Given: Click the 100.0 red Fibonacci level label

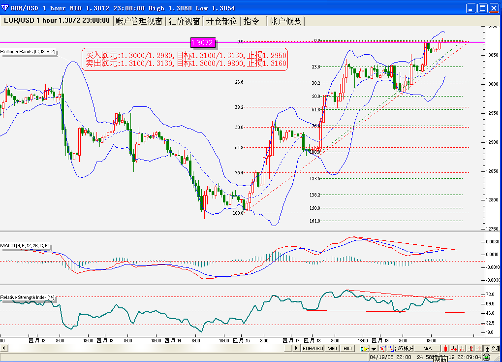Looking at the screenshot, I should [238, 213].
